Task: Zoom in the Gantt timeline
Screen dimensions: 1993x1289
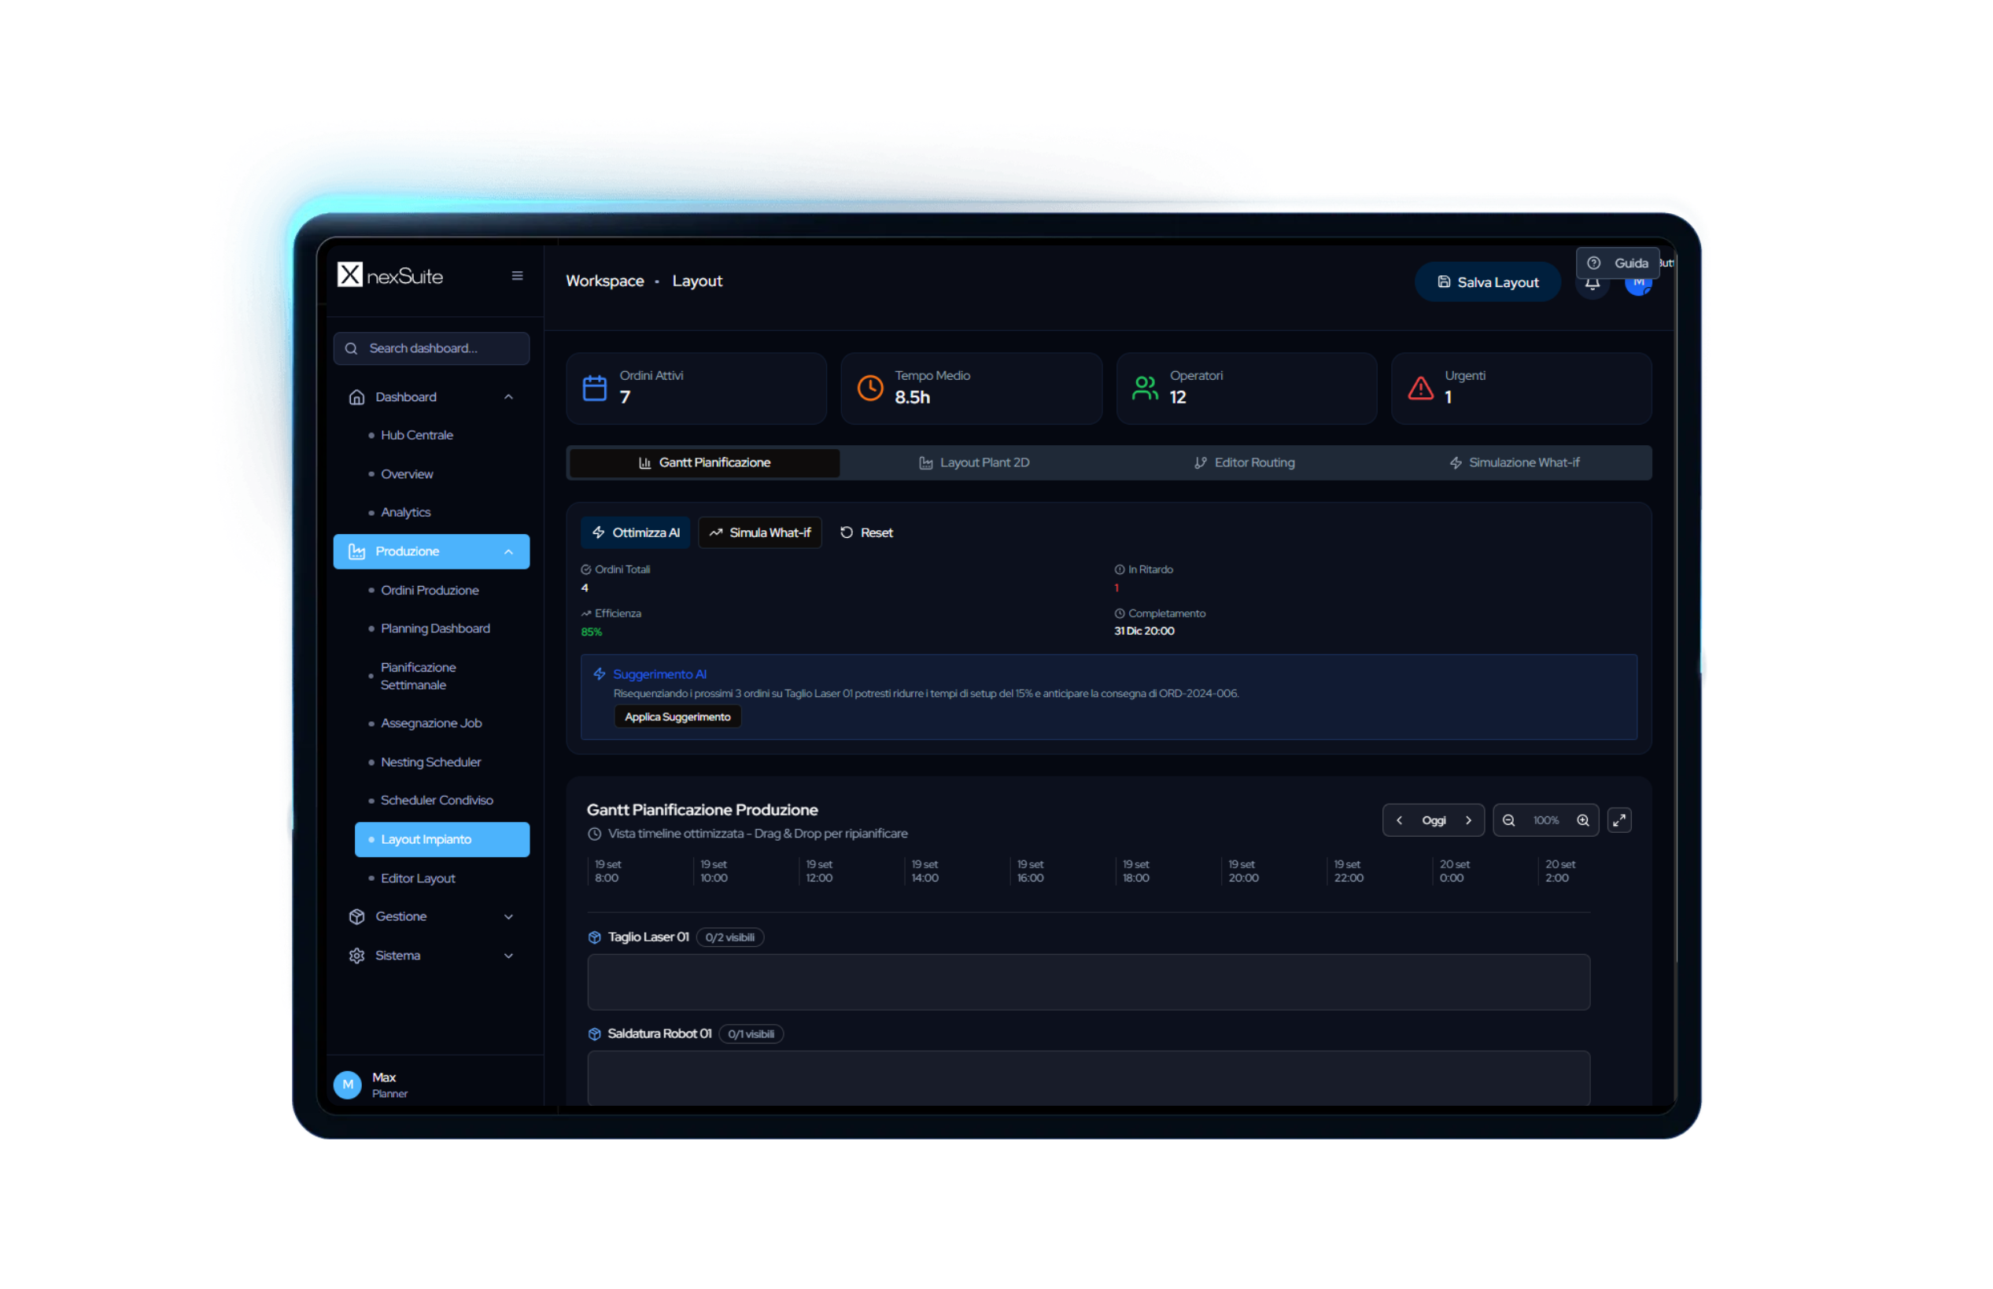Action: [x=1583, y=820]
